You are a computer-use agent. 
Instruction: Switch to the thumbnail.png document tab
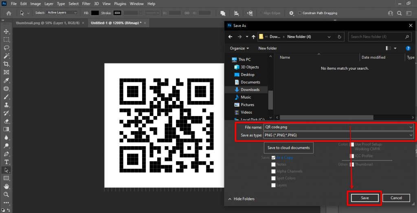pos(48,23)
